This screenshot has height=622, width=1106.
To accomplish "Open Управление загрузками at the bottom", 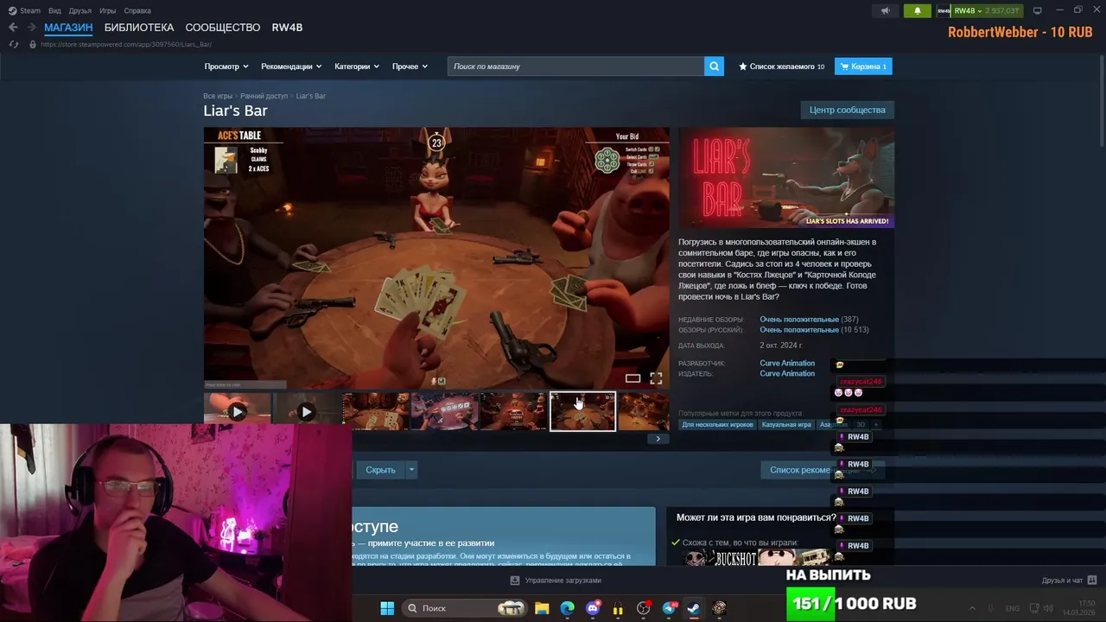I will click(x=556, y=581).
